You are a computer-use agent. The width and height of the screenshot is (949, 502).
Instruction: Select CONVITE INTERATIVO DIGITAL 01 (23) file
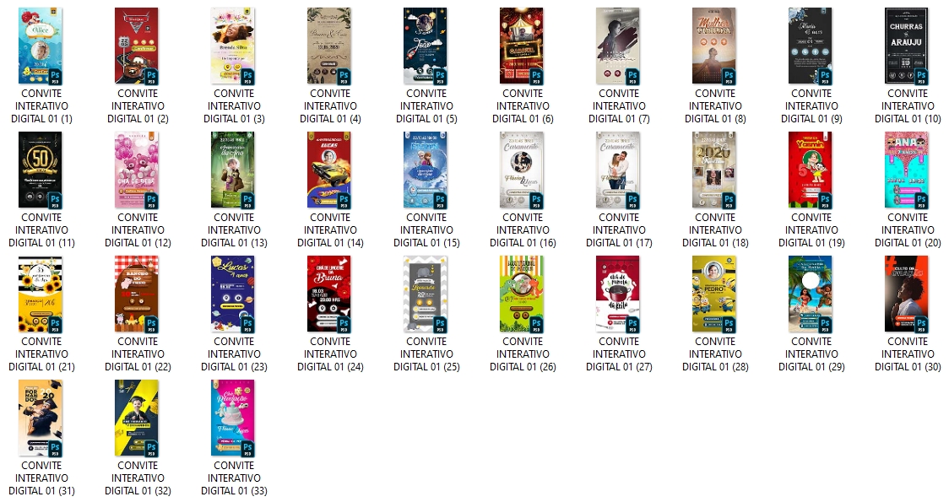coord(234,294)
